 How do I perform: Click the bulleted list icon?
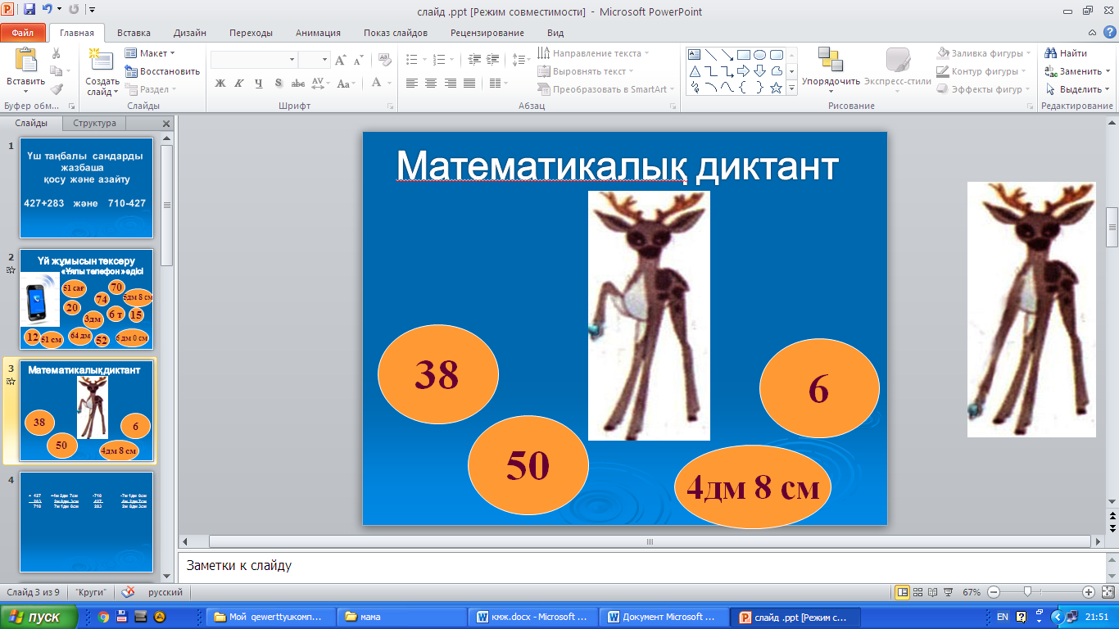click(x=412, y=60)
